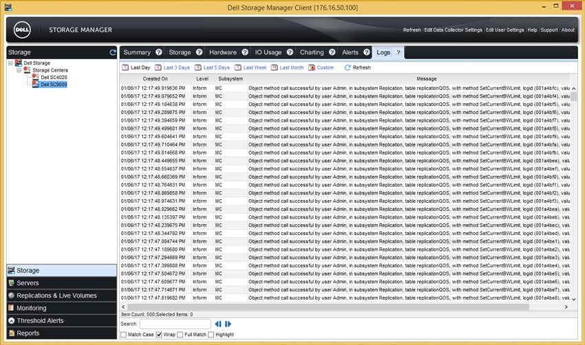The width and height of the screenshot is (585, 345).
Task: Click Refresh link in top header
Action: [412, 30]
